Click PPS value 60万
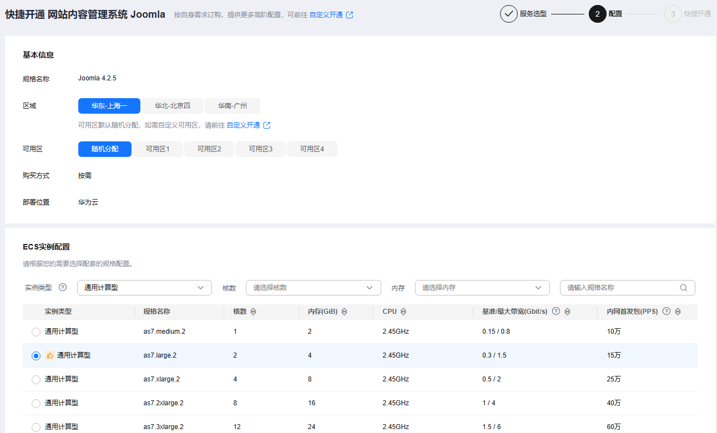 coord(614,427)
